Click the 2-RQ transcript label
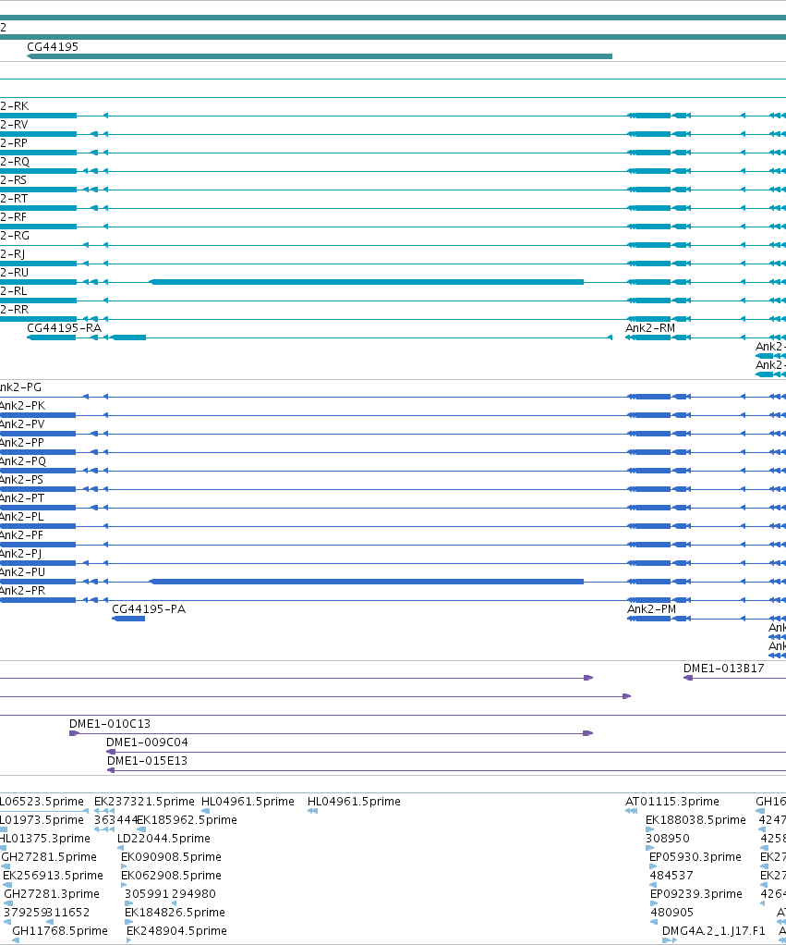 (x=15, y=162)
